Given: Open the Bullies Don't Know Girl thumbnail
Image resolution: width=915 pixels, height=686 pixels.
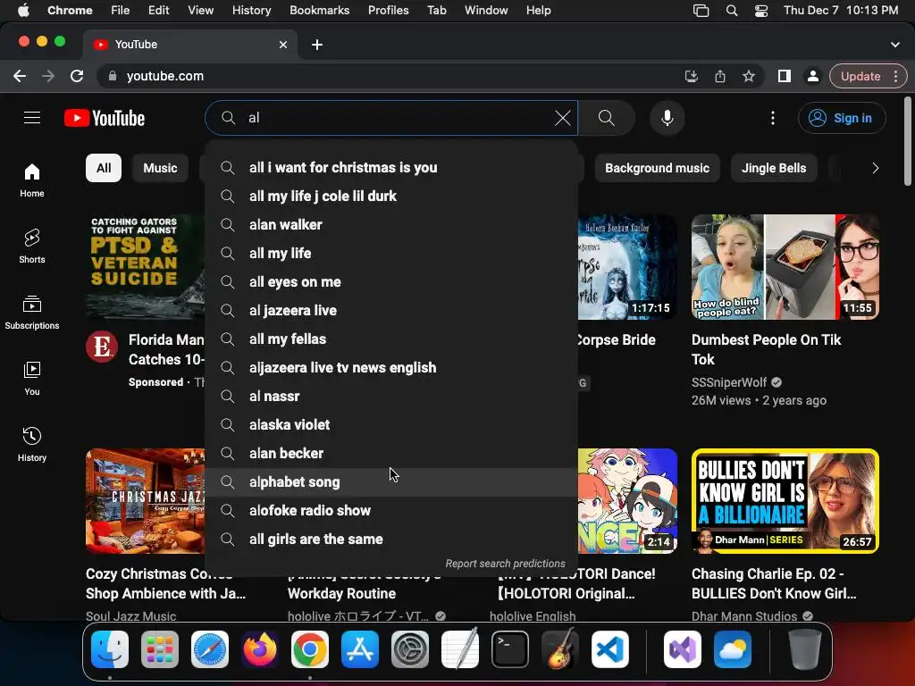Looking at the screenshot, I should 785,500.
